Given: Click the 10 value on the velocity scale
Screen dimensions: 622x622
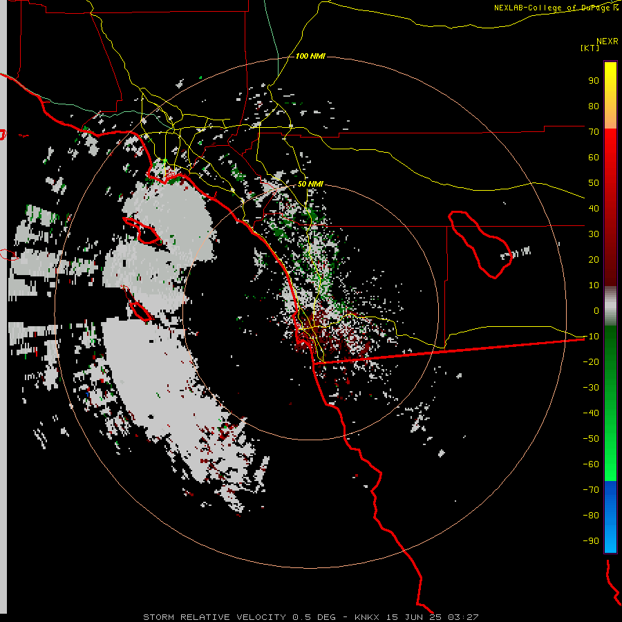Looking at the screenshot, I should (594, 285).
